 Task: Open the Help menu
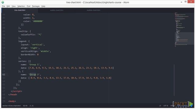43,6
